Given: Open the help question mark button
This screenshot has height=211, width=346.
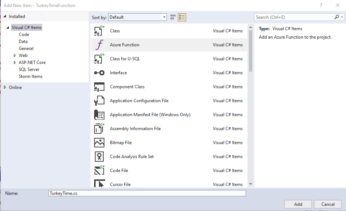Looking at the screenshot, I should 321,5.
